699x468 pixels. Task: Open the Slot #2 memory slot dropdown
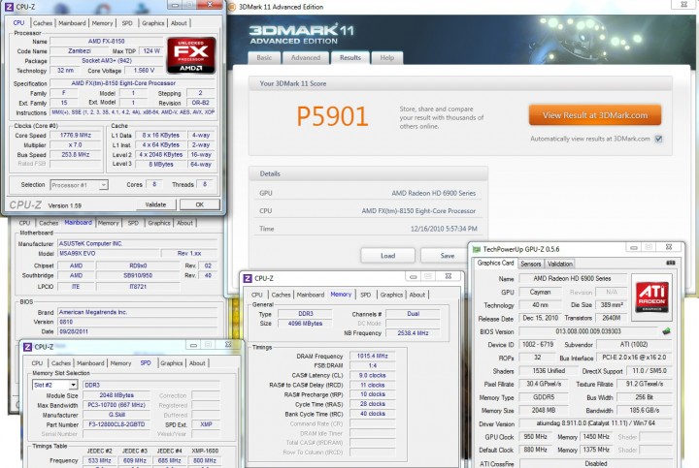pyautogui.click(x=54, y=385)
